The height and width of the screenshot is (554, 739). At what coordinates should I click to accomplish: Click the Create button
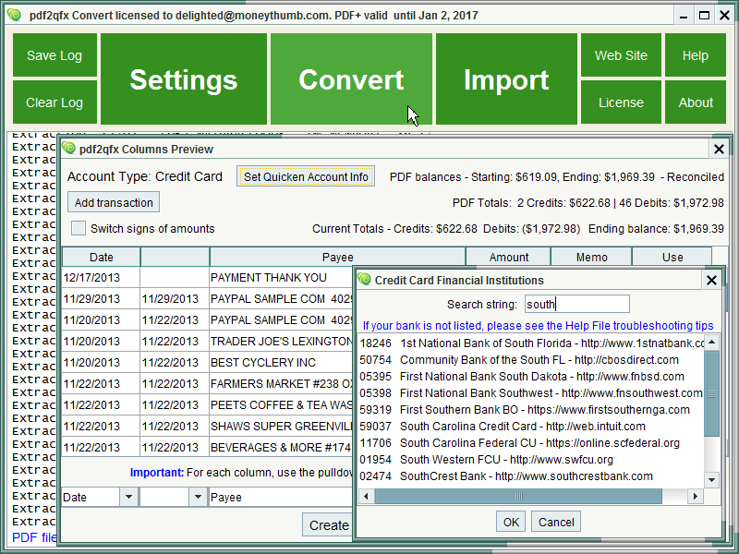pyautogui.click(x=329, y=524)
